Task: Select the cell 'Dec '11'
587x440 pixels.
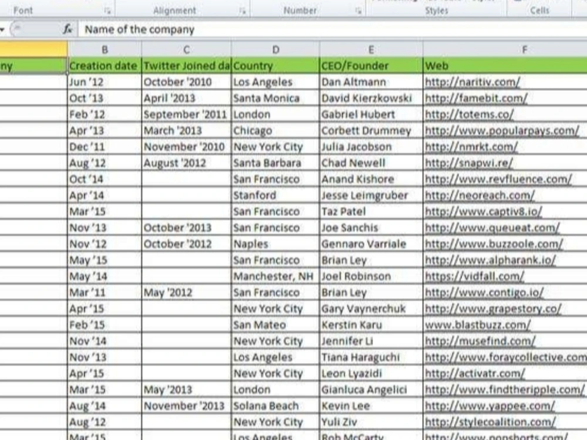Action: 105,147
